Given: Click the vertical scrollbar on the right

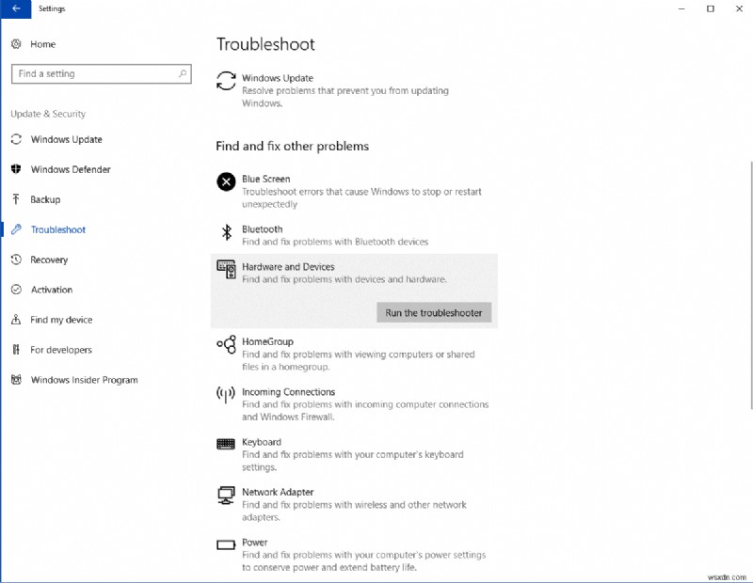Looking at the screenshot, I should pos(749,282).
